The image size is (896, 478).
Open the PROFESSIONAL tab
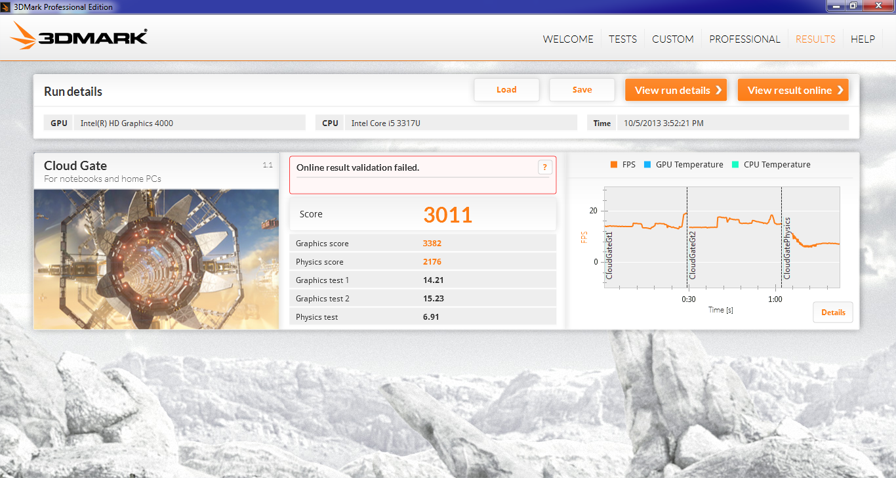pyautogui.click(x=744, y=39)
